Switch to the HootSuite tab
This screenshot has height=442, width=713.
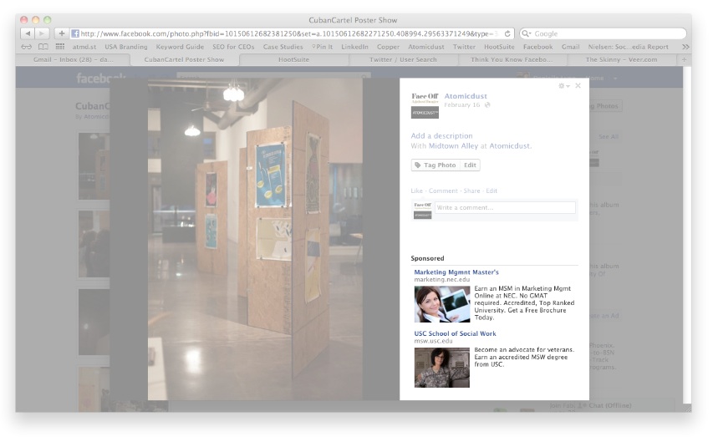tap(293, 59)
